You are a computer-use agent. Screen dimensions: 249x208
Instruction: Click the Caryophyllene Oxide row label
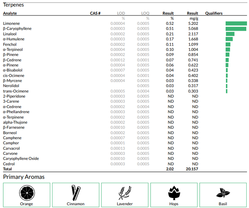click(21, 159)
